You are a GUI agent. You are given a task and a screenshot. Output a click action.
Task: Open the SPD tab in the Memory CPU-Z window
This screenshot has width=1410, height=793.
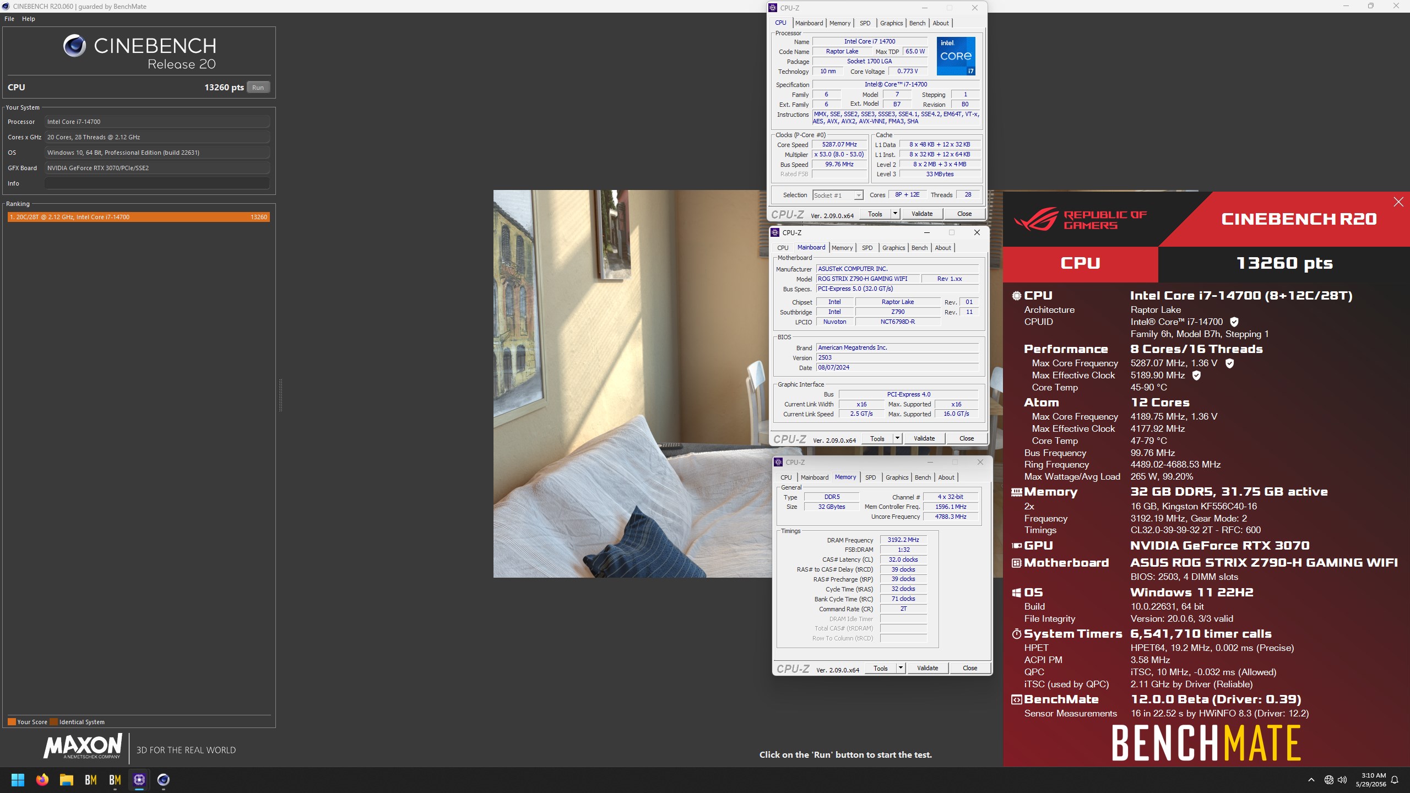coord(871,477)
